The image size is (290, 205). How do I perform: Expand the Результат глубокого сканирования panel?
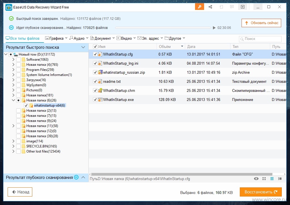[x=83, y=177]
